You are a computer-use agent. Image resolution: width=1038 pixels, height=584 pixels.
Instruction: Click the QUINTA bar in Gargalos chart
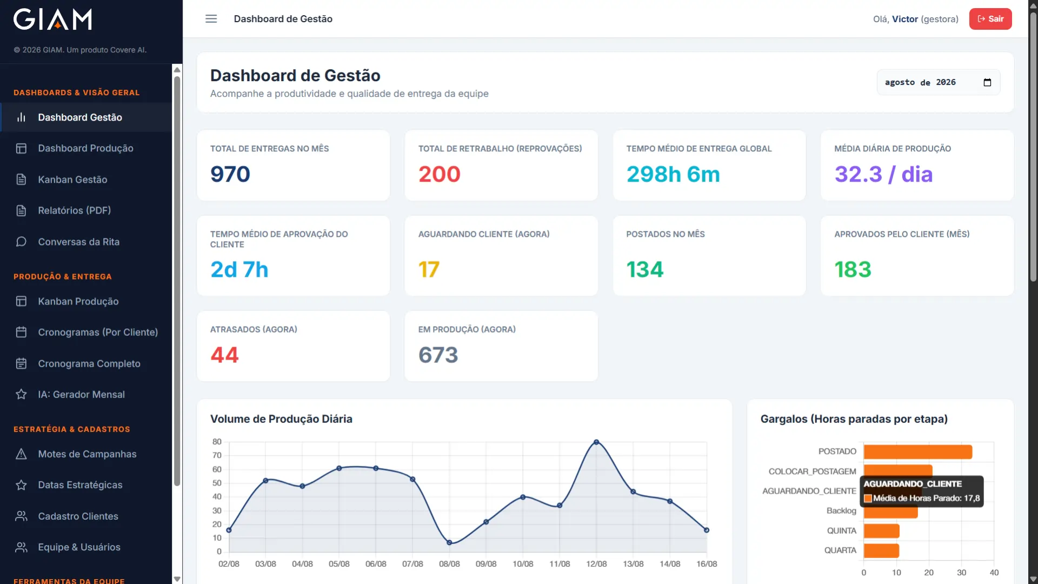coord(881,531)
